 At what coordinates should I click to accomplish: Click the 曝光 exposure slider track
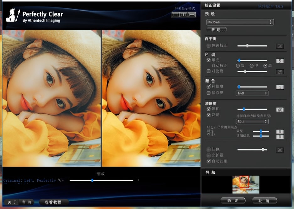point(252,60)
